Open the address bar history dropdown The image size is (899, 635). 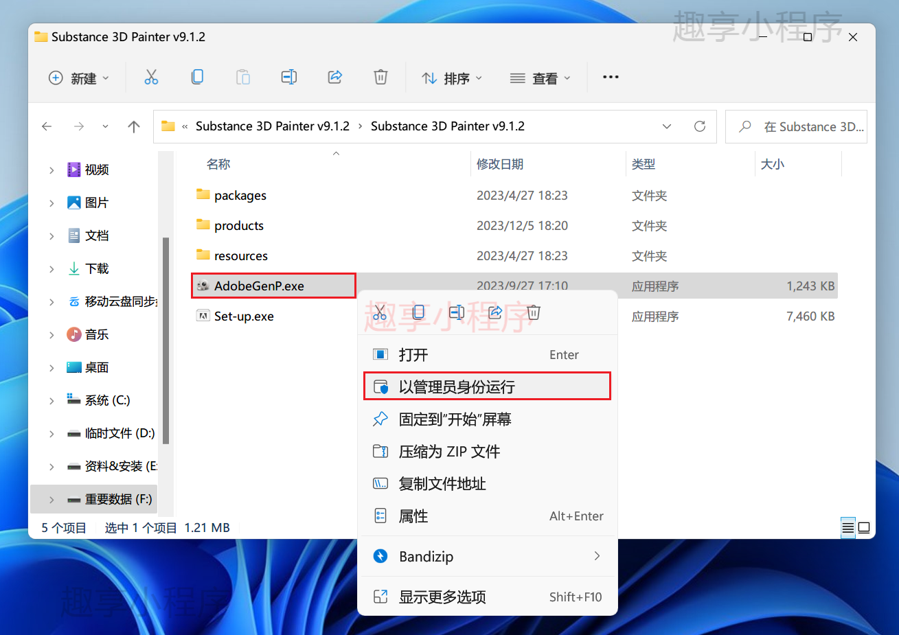tap(667, 126)
